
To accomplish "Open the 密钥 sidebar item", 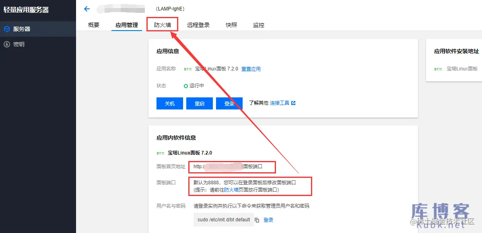I will pos(38,44).
